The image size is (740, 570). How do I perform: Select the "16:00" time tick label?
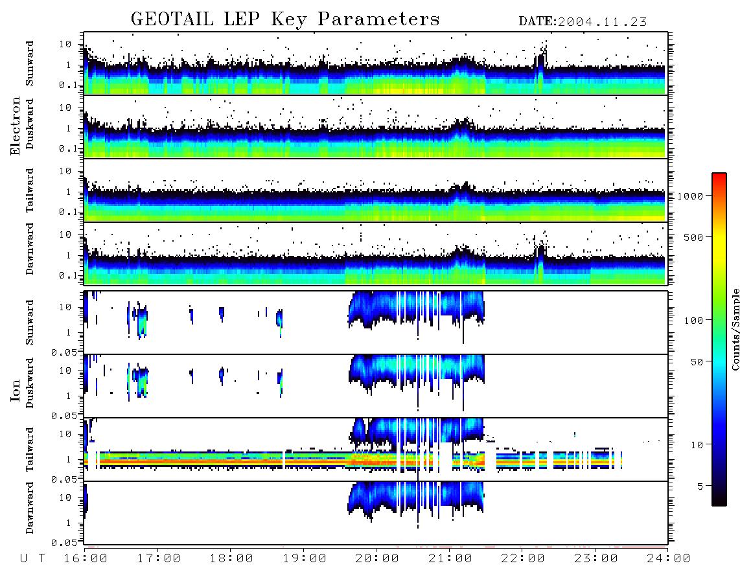point(86,559)
